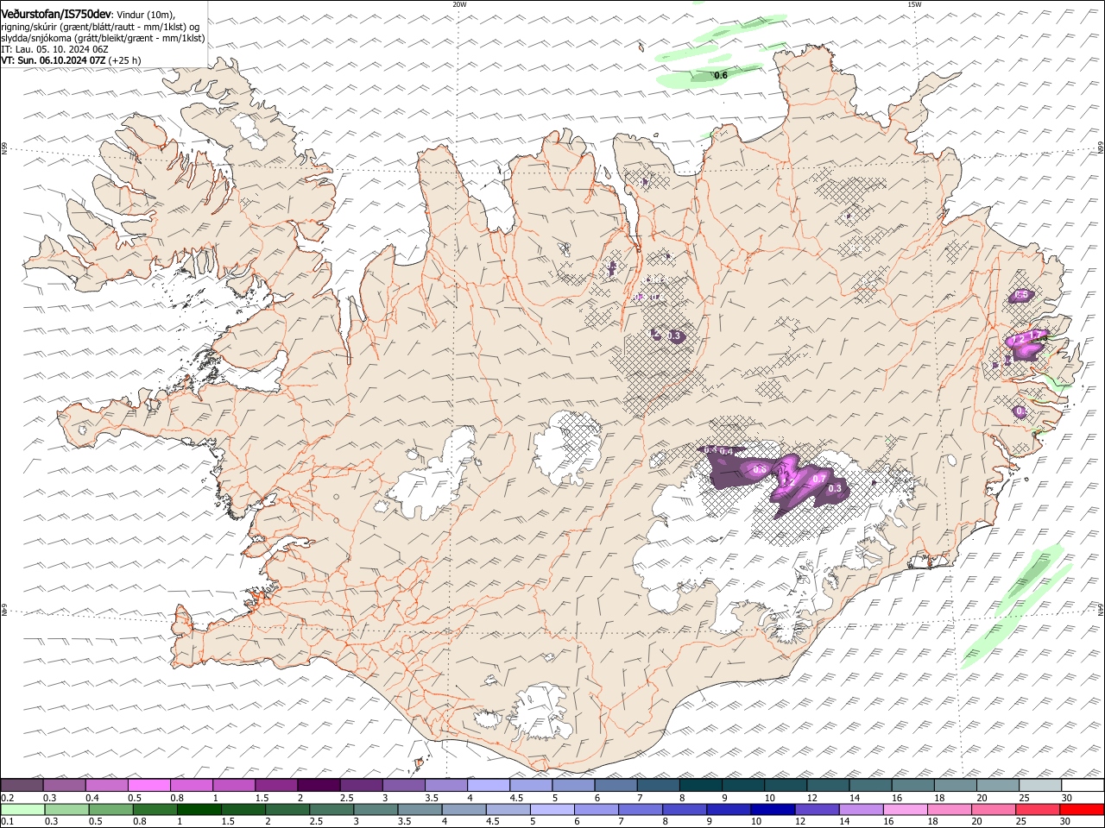The height and width of the screenshot is (828, 1105).
Task: Click the '15W' longitude label at top
Action: [x=914, y=4]
